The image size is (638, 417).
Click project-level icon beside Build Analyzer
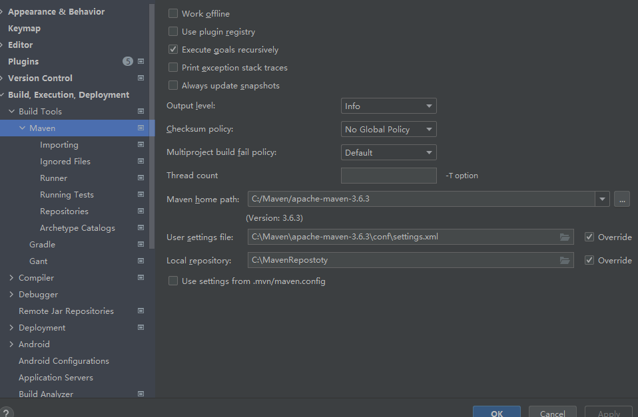(141, 394)
